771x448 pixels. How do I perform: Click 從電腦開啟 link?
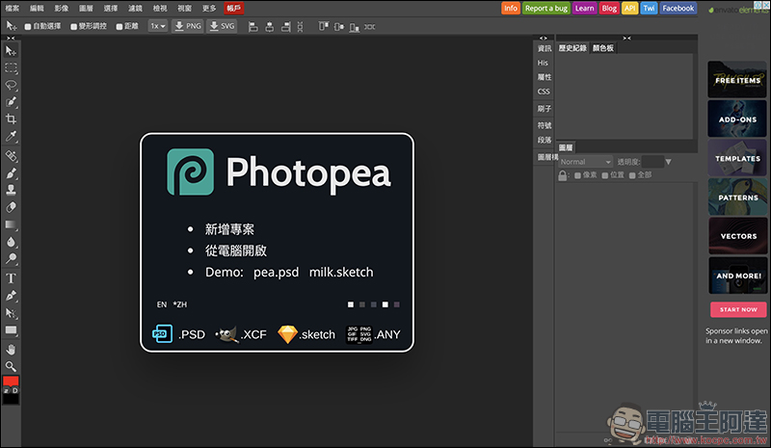pyautogui.click(x=236, y=250)
